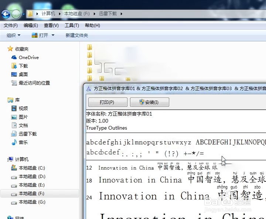
Task: Expand the dropdown arrow next to 打开
Action: coord(53,35)
